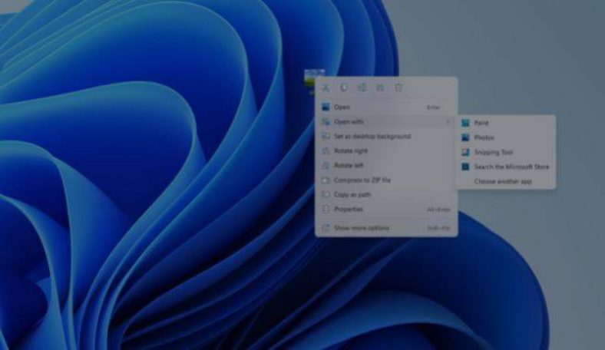Screen dimensions: 605x350
Task: Click the Photos app icon
Action: click(466, 137)
